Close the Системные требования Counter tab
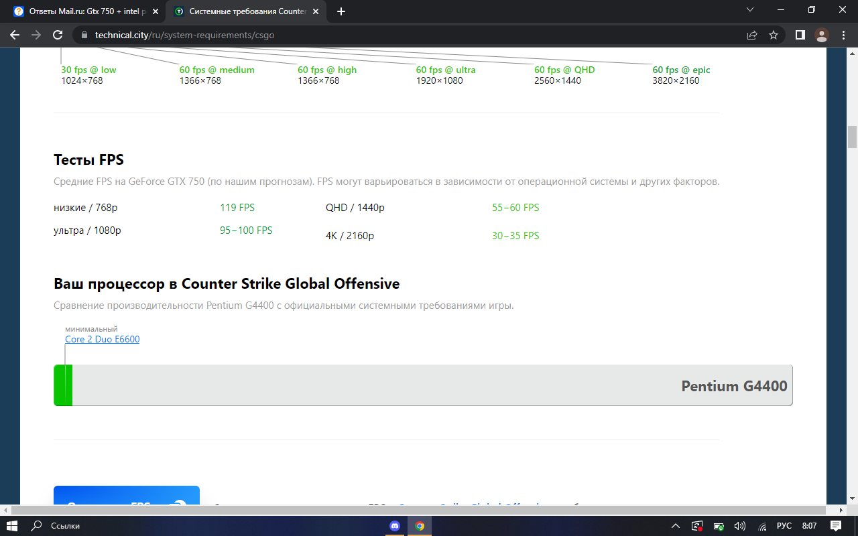Viewport: 858px width, 536px height. (x=316, y=11)
